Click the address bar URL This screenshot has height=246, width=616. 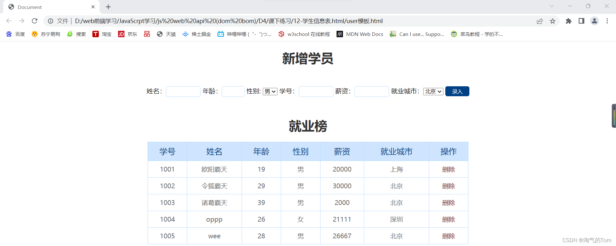pyautogui.click(x=229, y=21)
